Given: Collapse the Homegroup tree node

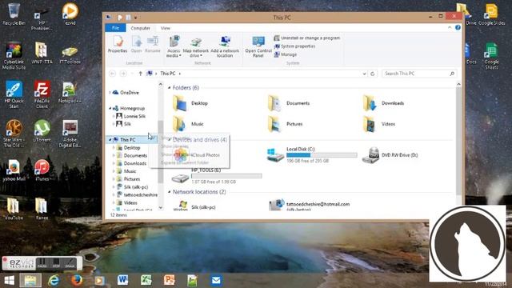Looking at the screenshot, I should pyautogui.click(x=110, y=108).
